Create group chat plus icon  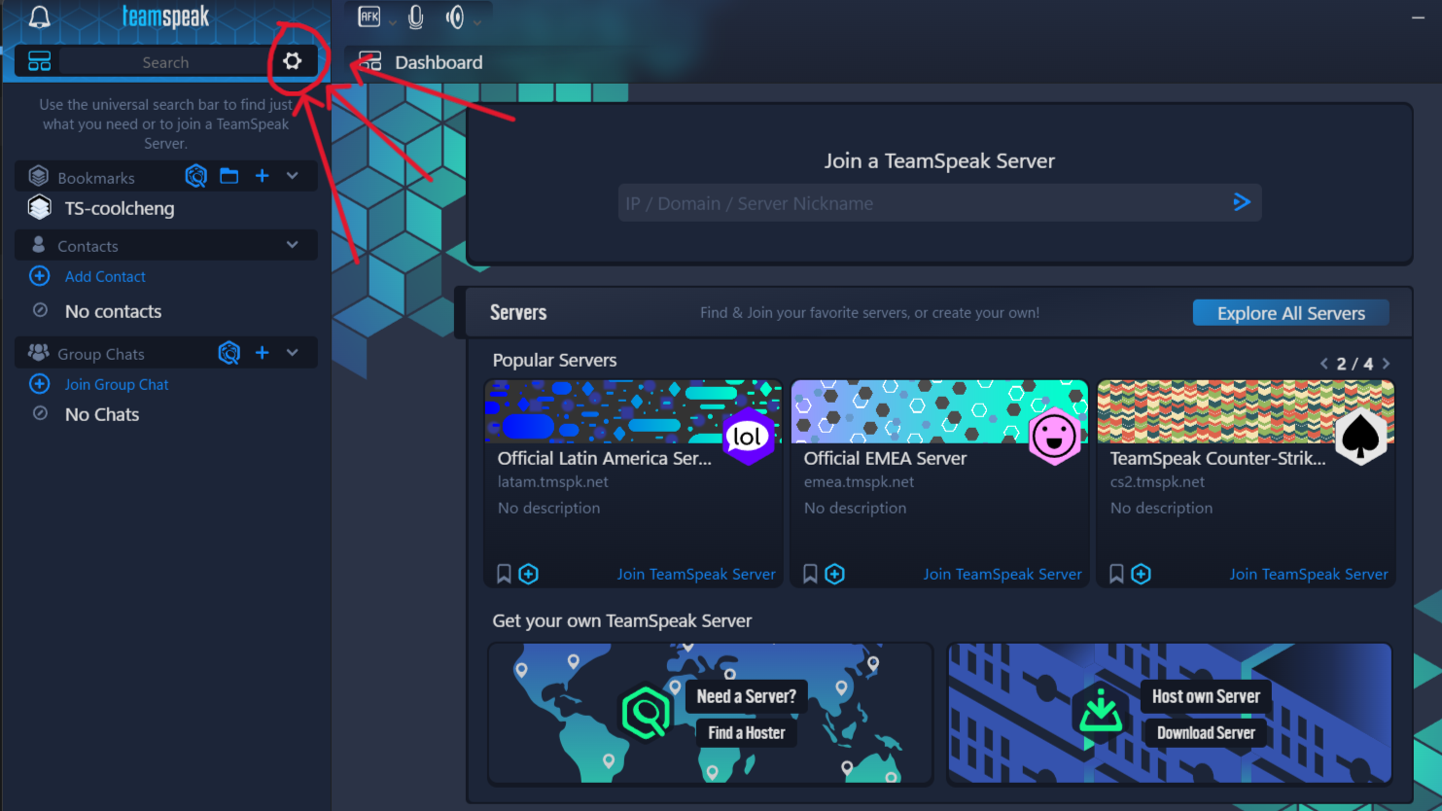(x=262, y=352)
